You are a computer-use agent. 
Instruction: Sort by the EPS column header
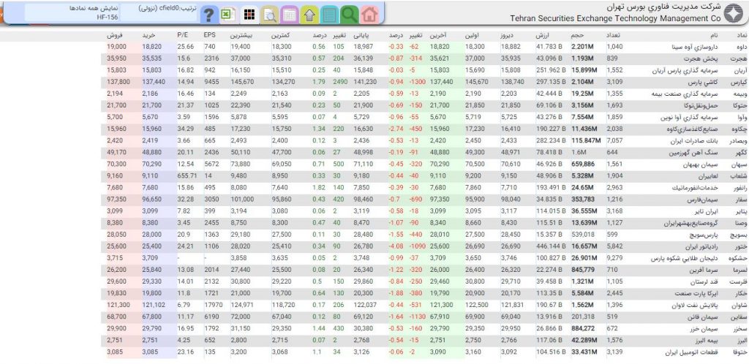[x=209, y=35]
